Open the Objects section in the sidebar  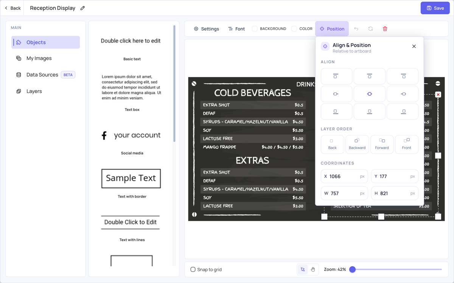click(46, 42)
